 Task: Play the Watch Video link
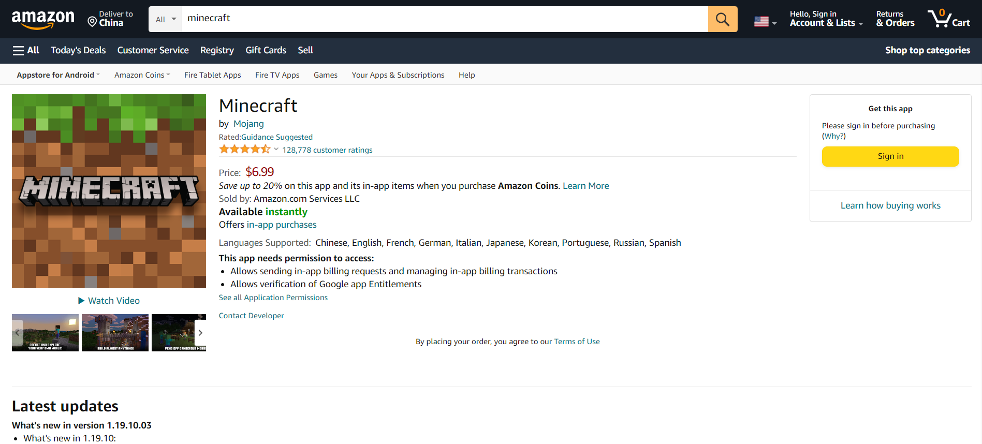109,301
